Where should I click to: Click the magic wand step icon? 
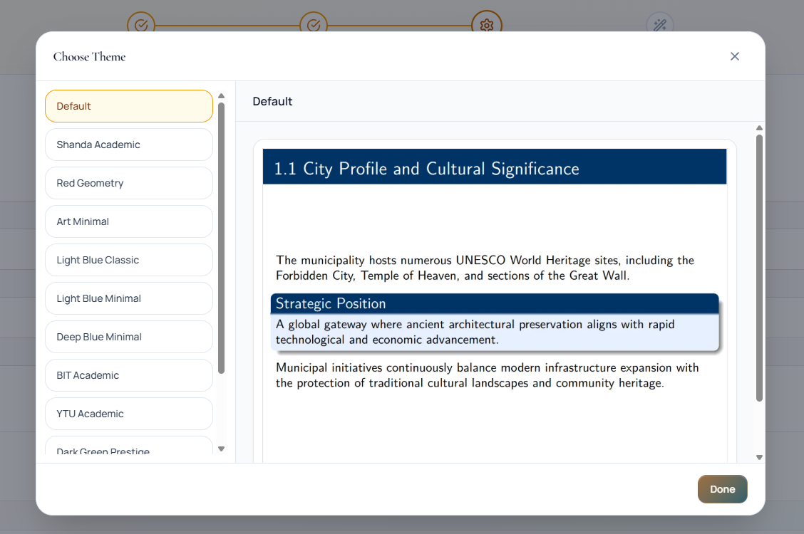coord(659,25)
